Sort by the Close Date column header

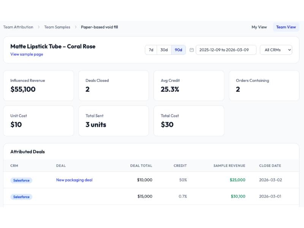click(270, 166)
